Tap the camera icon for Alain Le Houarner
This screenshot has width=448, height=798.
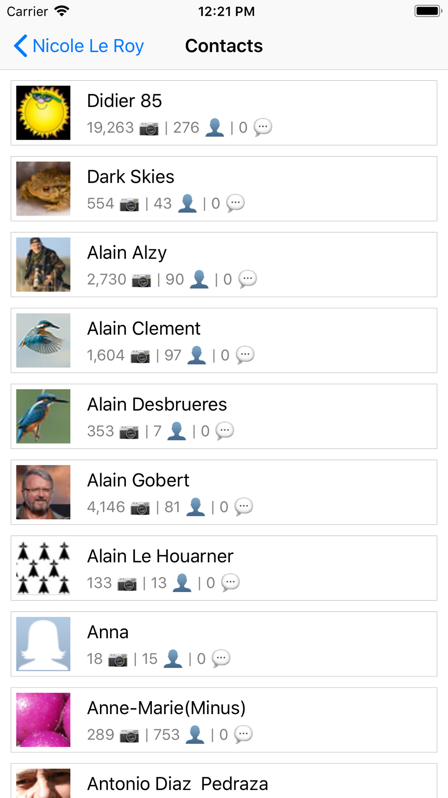(127, 584)
